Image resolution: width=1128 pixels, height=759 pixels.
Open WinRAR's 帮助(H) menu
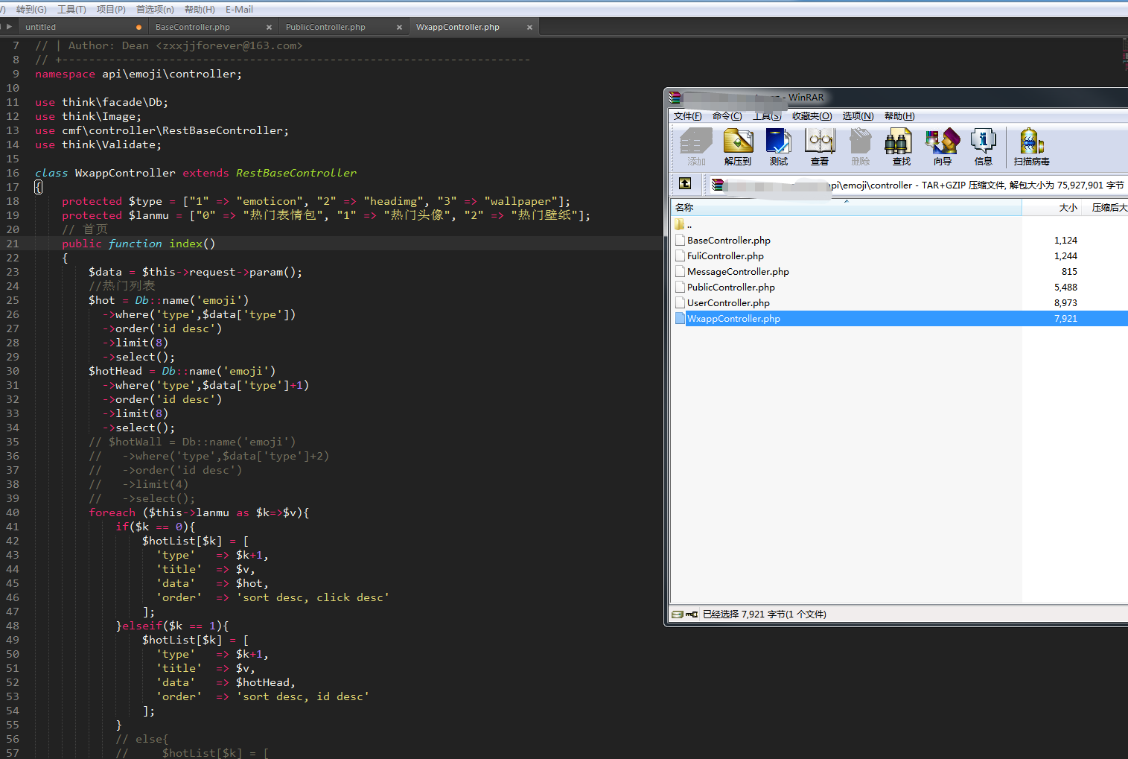pyautogui.click(x=899, y=116)
